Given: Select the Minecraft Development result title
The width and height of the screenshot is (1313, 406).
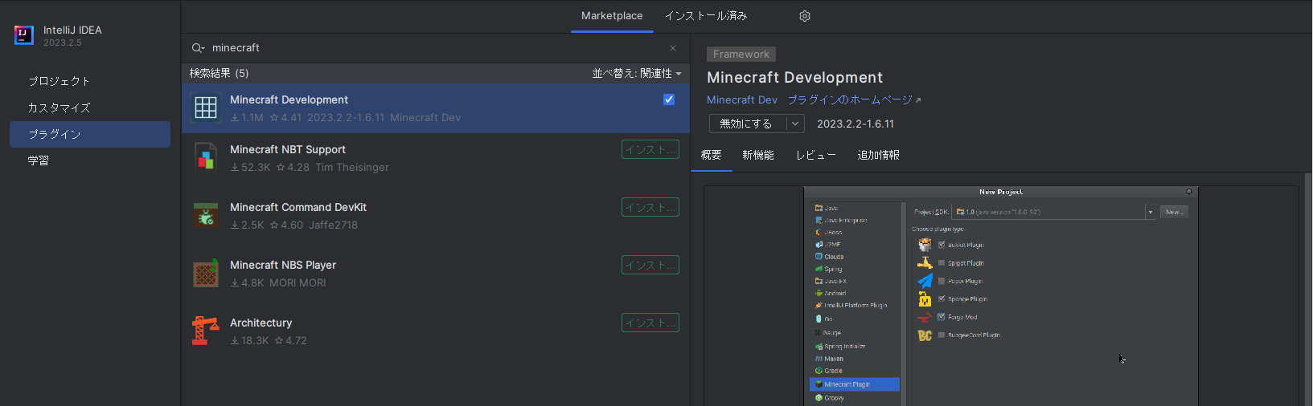Looking at the screenshot, I should (289, 99).
